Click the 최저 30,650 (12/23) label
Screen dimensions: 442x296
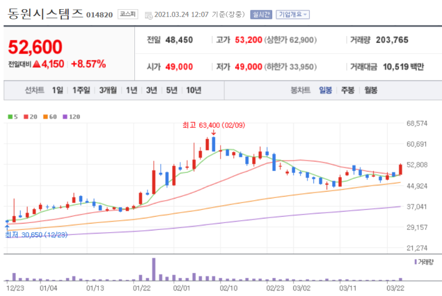(37, 235)
